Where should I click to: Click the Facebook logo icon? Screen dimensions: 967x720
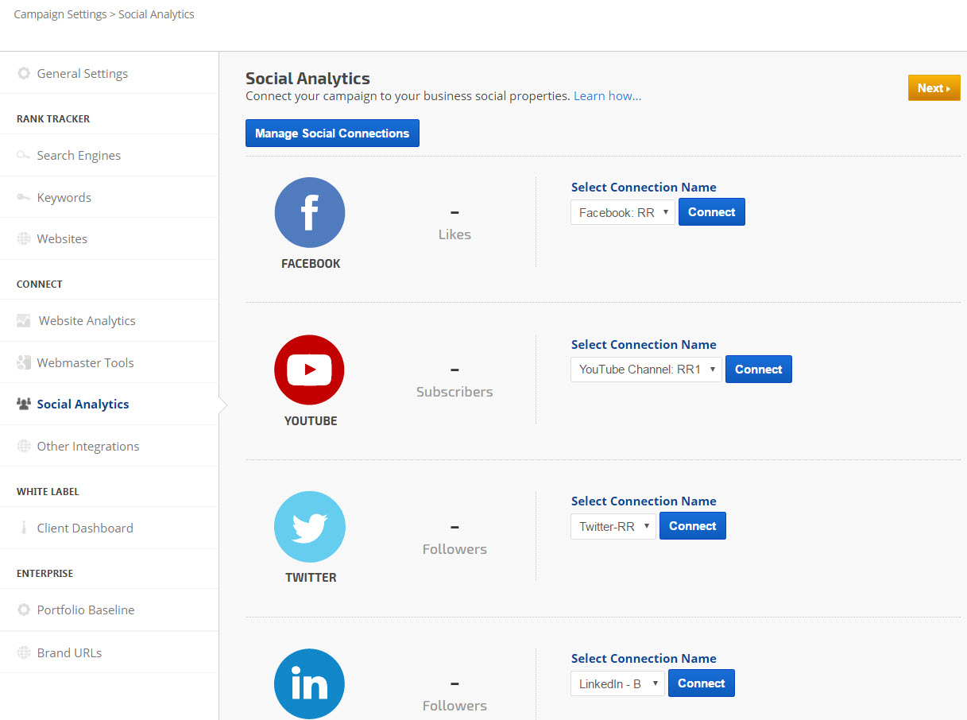click(309, 212)
